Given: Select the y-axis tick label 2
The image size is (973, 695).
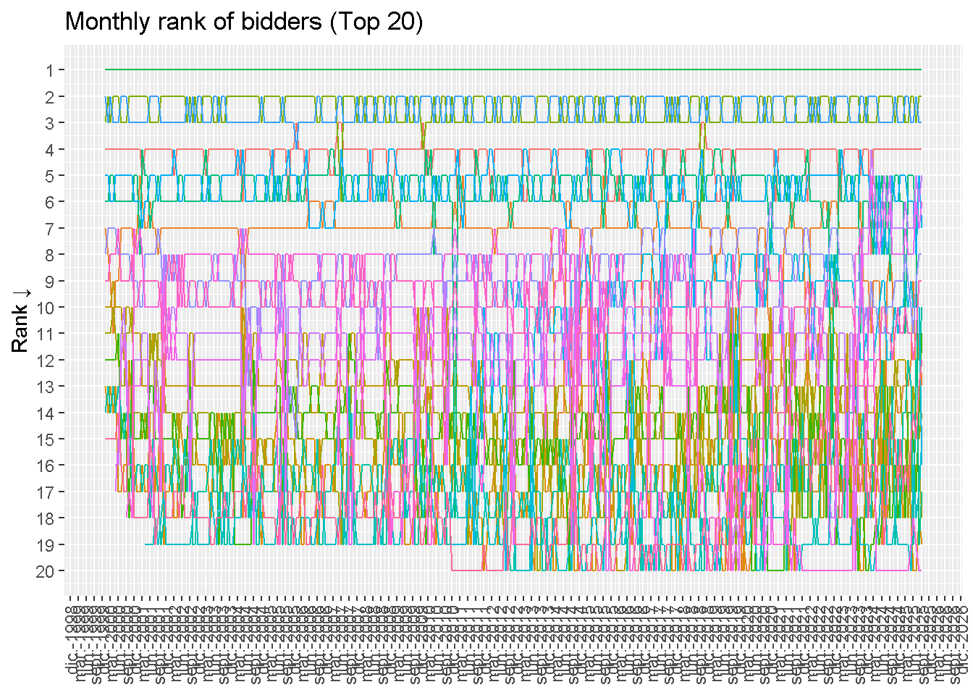Looking at the screenshot, I should pyautogui.click(x=49, y=97).
